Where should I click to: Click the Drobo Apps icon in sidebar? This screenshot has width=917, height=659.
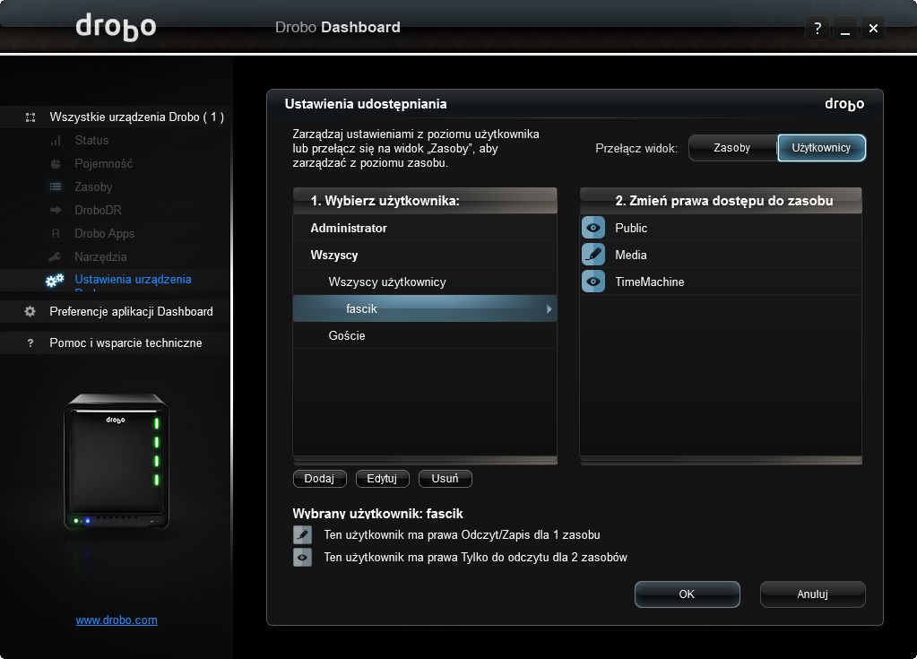[x=56, y=233]
